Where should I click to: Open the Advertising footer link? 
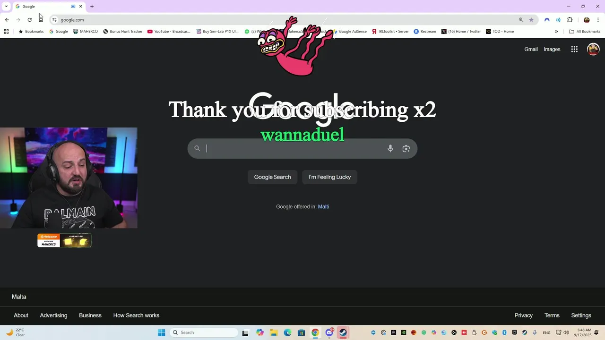(53, 315)
